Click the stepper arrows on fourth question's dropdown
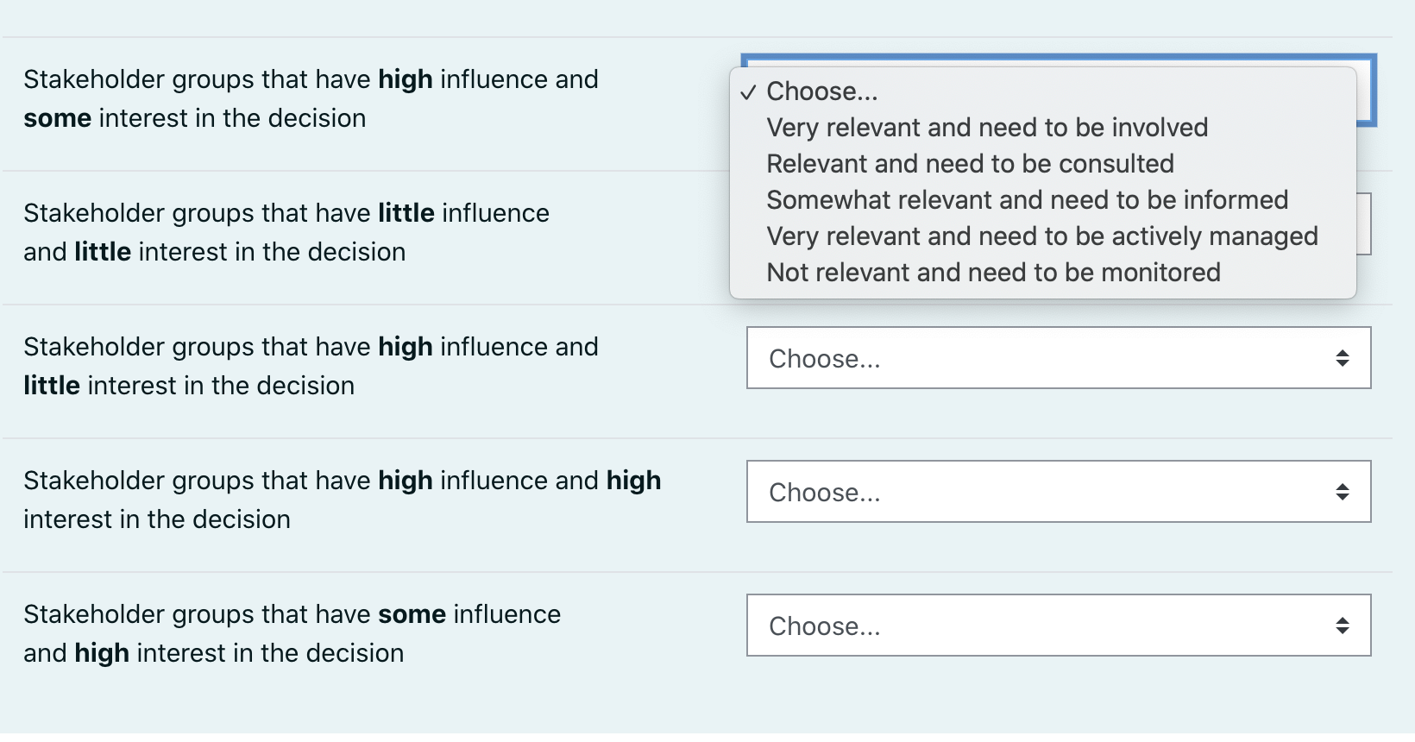The height and width of the screenshot is (742, 1415). [1343, 492]
